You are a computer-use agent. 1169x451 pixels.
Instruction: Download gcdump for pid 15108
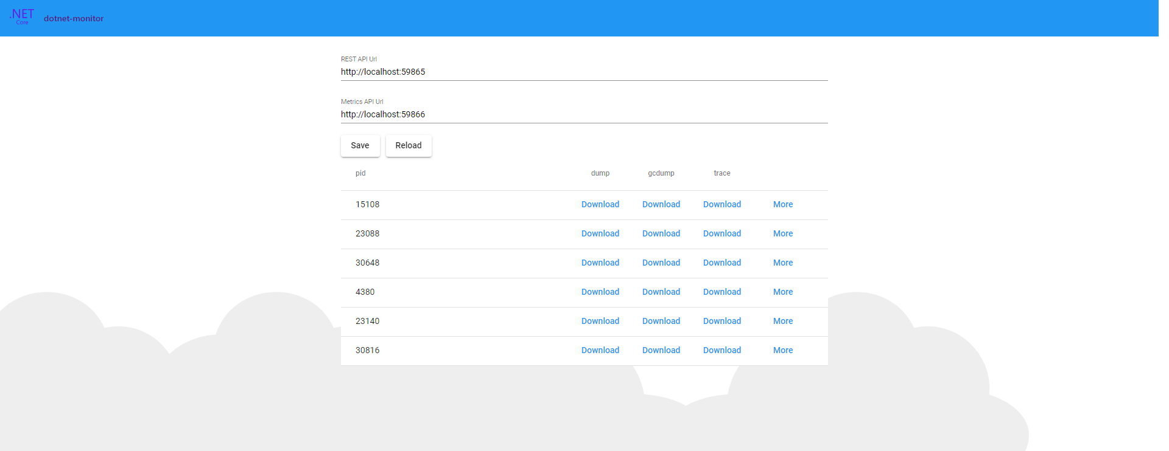pos(661,205)
